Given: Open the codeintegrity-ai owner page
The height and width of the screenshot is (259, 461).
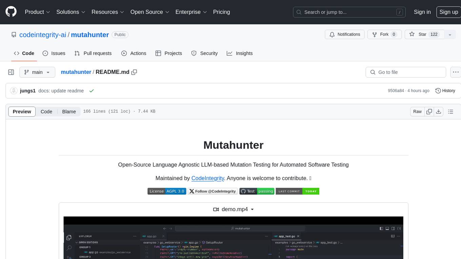Looking at the screenshot, I should 43,35.
